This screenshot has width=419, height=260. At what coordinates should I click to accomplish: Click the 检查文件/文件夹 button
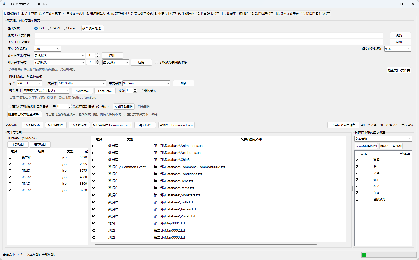(399, 70)
